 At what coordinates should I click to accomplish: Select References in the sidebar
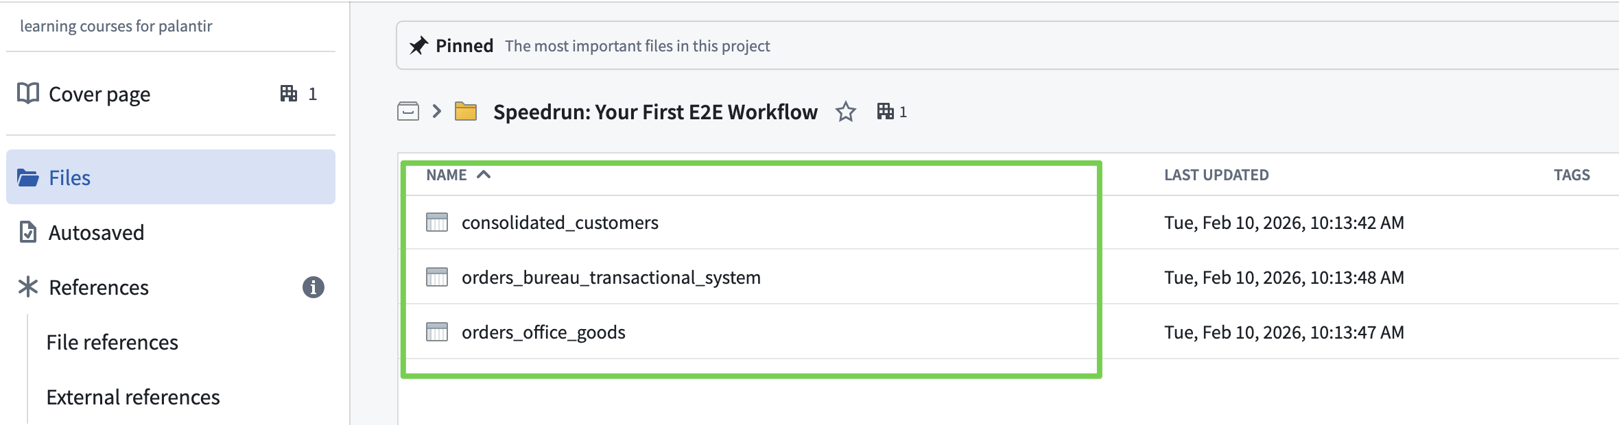coord(99,288)
